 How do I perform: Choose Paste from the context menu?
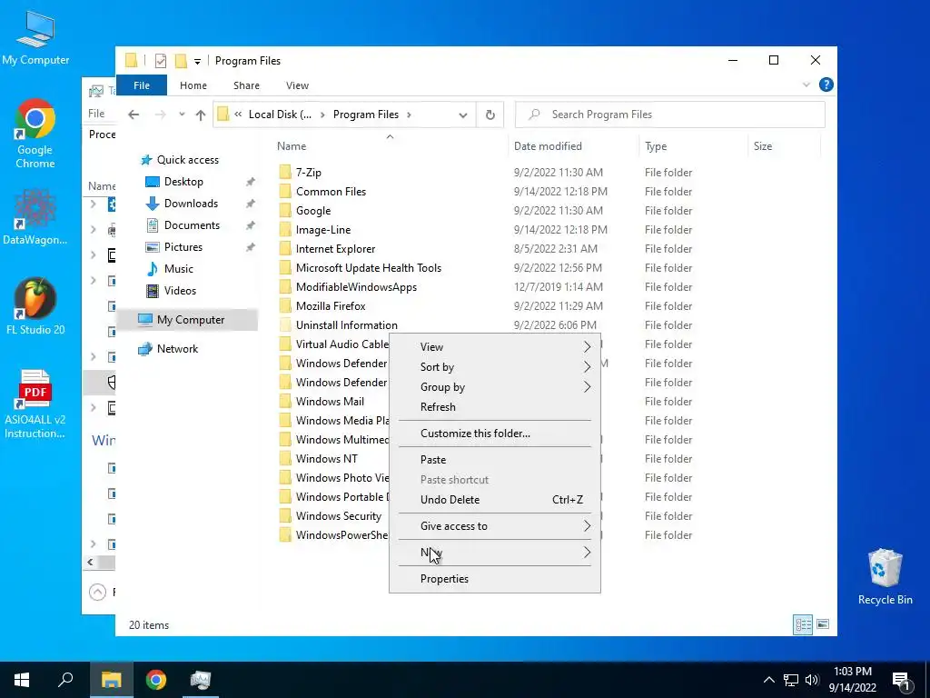(x=495, y=459)
